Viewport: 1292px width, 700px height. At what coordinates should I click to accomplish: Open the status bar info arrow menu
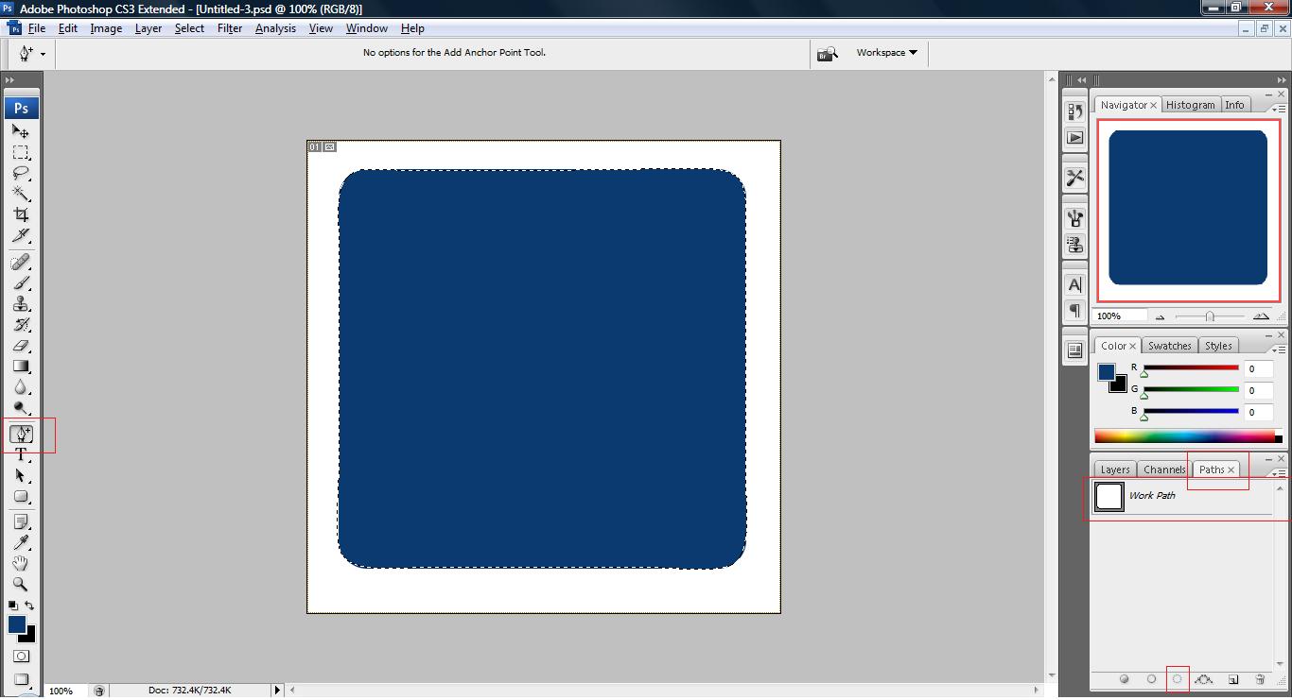pos(277,691)
